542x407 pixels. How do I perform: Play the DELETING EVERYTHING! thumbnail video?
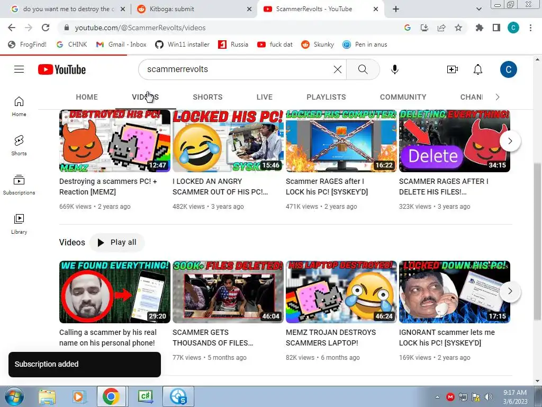point(455,141)
